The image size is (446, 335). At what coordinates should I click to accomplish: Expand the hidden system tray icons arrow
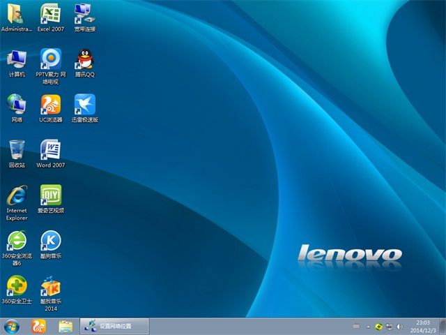[x=368, y=327]
